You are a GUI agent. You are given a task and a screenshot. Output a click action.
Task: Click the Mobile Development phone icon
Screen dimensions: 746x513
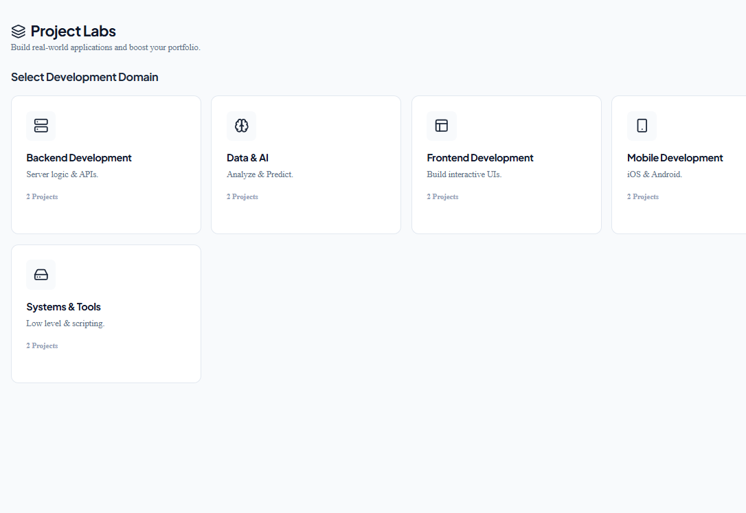pos(642,126)
